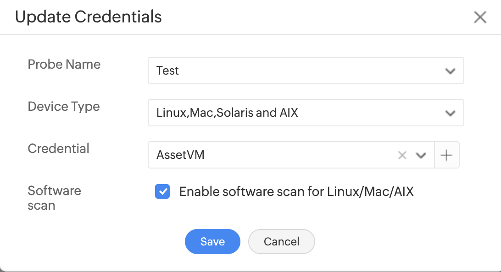Click 'Linux,Mac,Solaris and AIX' device type value
The height and width of the screenshot is (272, 501).
(x=227, y=113)
